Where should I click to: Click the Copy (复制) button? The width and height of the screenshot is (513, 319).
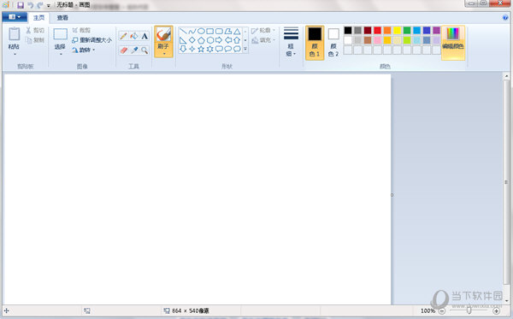click(x=35, y=40)
